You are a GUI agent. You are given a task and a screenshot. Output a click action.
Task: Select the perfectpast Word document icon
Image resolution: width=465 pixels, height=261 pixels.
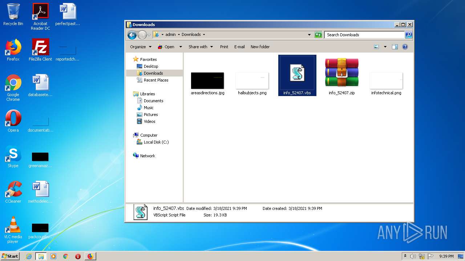click(x=68, y=14)
